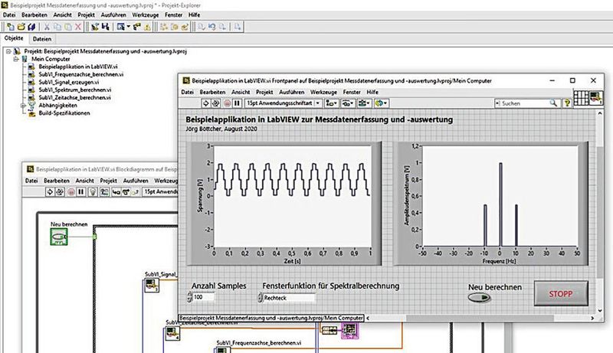Image resolution: width=613 pixels, height=353 pixels.
Task: Click New Project icon in Projekt-Explorer toolbar
Action: click(x=11, y=27)
